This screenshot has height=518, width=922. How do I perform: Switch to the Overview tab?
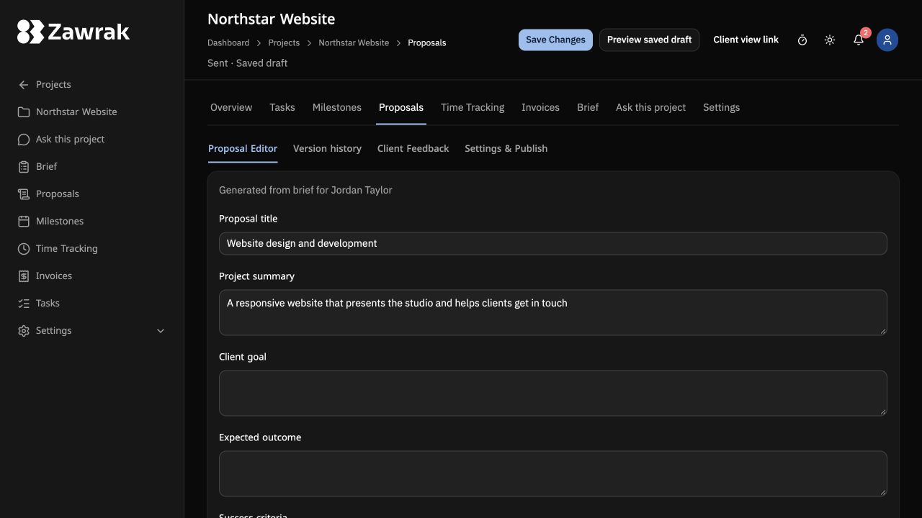click(231, 107)
